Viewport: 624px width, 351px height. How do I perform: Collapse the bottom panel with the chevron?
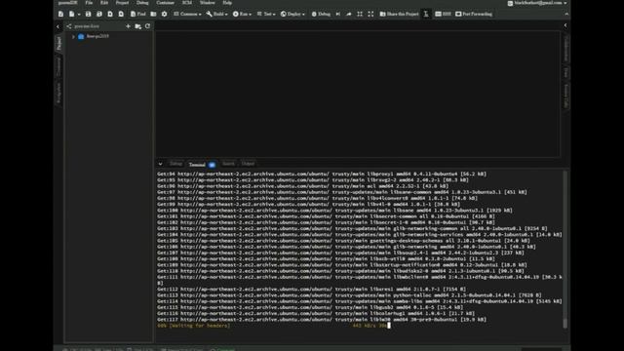tap(160, 164)
